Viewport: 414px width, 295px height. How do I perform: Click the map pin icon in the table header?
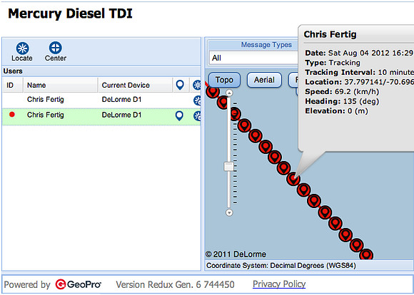click(180, 85)
